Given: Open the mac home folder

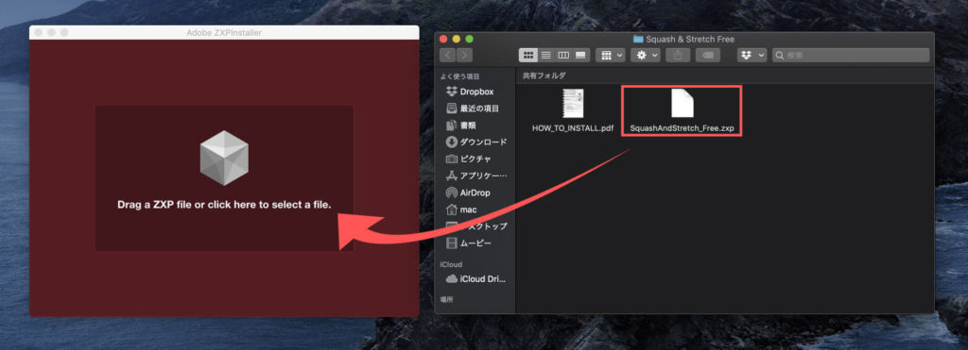Looking at the screenshot, I should click(x=461, y=209).
